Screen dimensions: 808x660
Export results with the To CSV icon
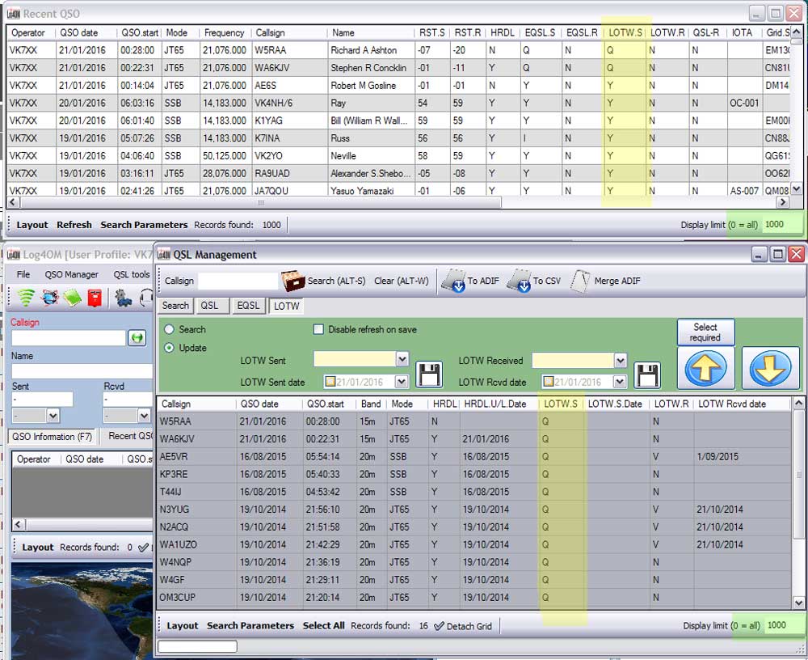coord(519,281)
